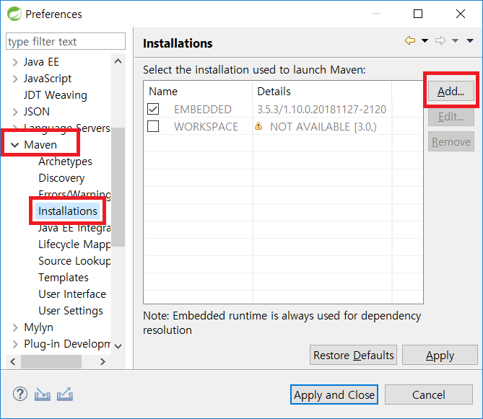The image size is (483, 419).
Task: Click the Name column header
Action: click(198, 92)
